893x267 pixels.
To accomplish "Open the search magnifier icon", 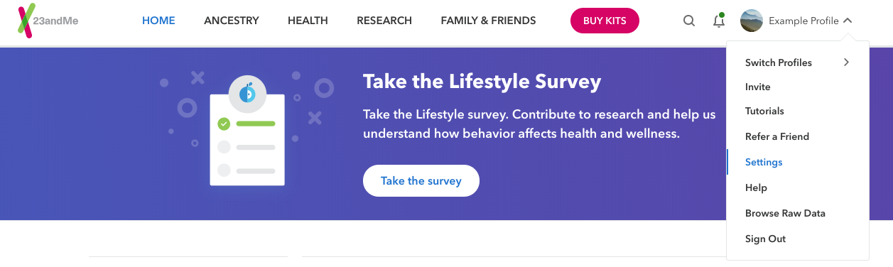I will pos(689,21).
